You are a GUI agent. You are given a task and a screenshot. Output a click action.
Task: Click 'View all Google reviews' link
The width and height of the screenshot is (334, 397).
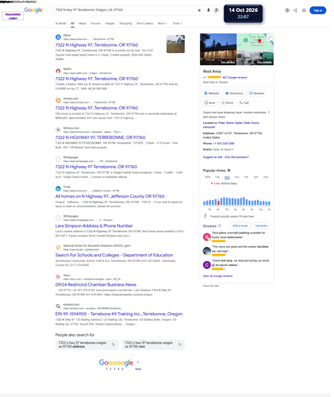point(217,276)
